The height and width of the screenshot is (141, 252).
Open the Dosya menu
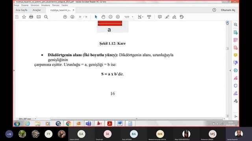pyautogui.click(x=17, y=5)
